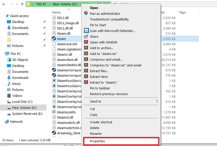
Task: Choose Run as administrator
Action: pyautogui.click(x=105, y=14)
